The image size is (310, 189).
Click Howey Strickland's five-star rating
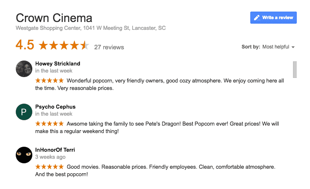point(49,80)
